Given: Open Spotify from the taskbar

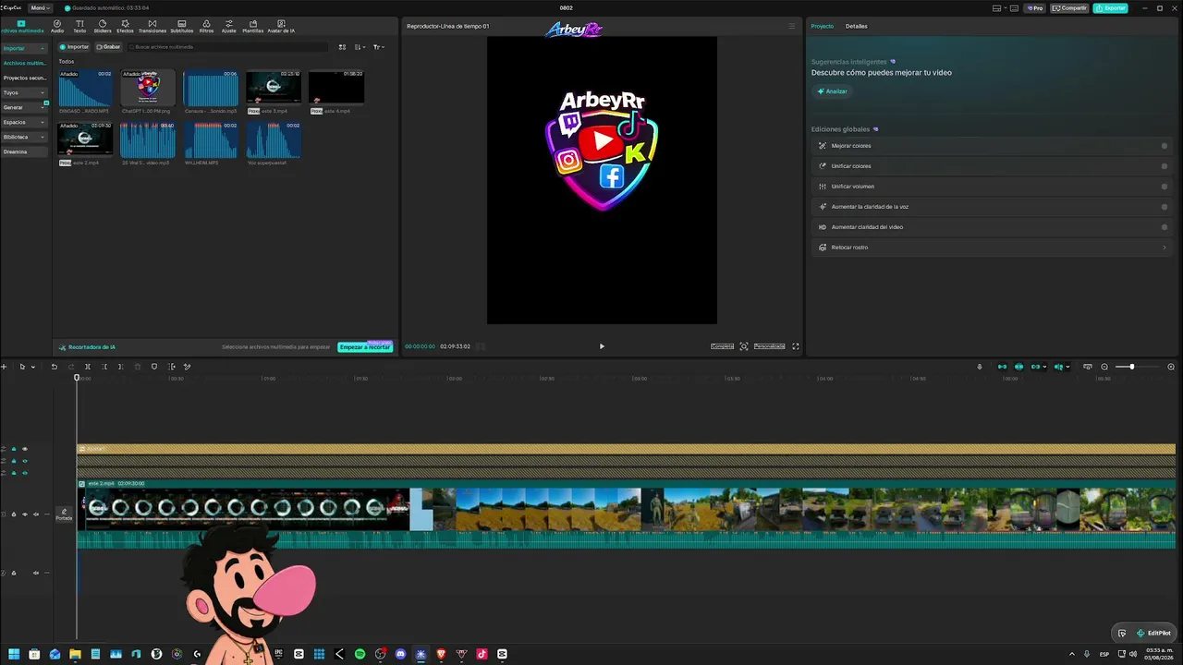Looking at the screenshot, I should [360, 654].
